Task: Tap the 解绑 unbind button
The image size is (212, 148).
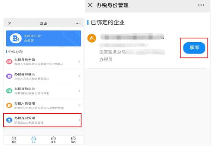Action: pos(194,48)
